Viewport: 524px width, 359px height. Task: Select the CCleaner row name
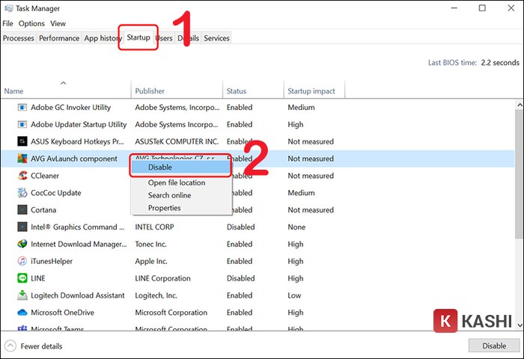pyautogui.click(x=45, y=176)
